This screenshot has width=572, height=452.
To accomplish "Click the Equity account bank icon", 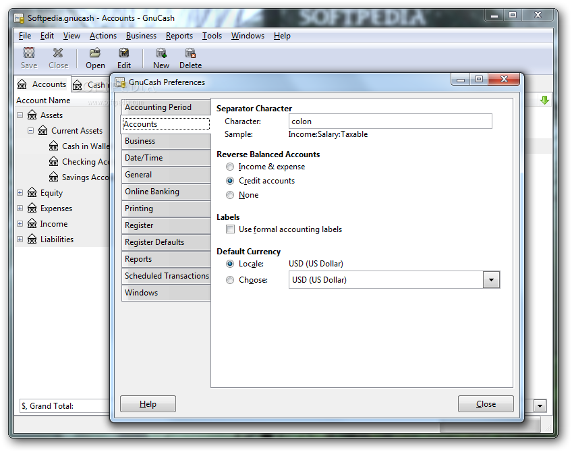I will (32, 193).
